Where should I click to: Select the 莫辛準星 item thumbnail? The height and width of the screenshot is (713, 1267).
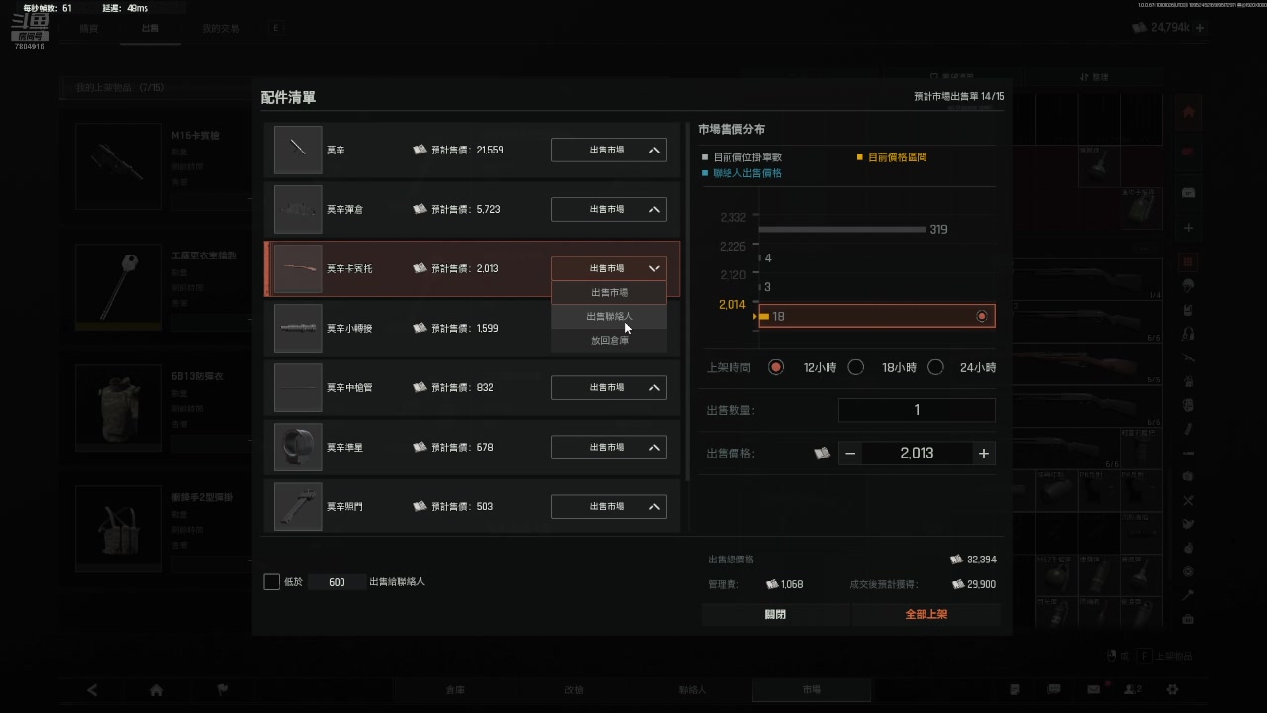298,447
